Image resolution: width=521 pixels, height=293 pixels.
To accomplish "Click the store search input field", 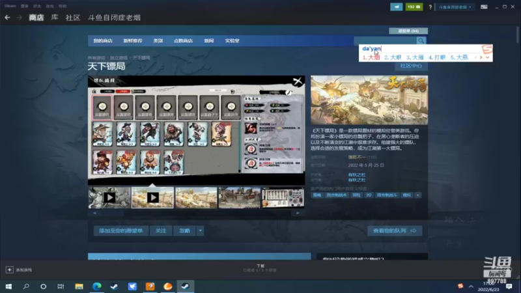I will (x=385, y=40).
